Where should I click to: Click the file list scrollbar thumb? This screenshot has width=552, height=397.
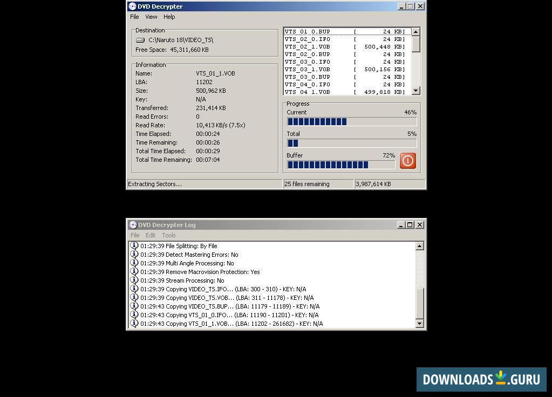tap(416, 44)
